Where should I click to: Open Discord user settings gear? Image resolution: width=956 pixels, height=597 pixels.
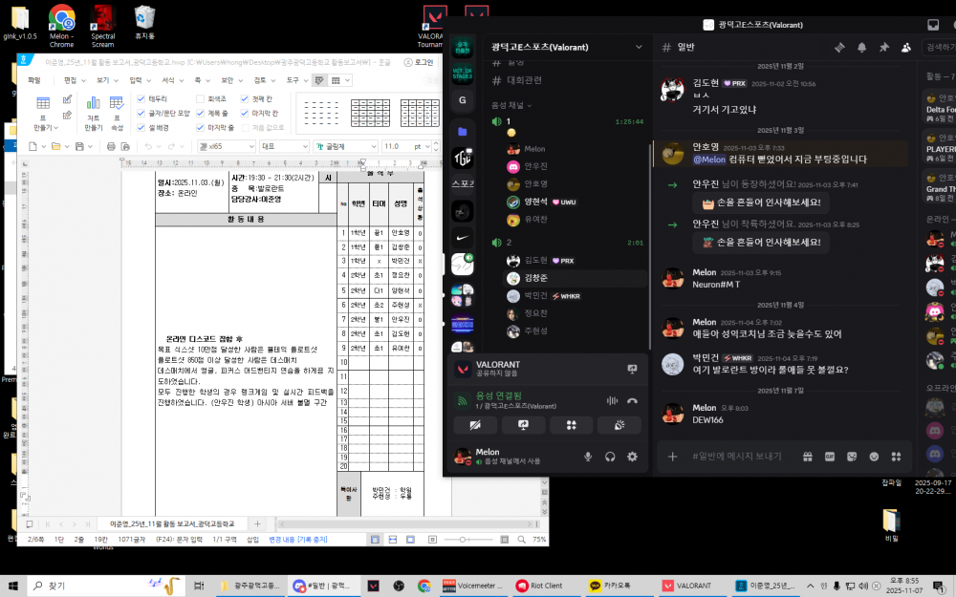[x=632, y=458]
